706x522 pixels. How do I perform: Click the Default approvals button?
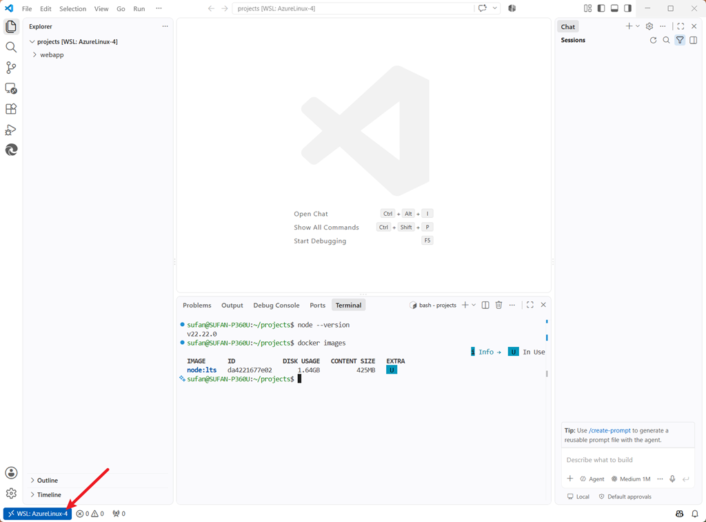click(x=625, y=496)
